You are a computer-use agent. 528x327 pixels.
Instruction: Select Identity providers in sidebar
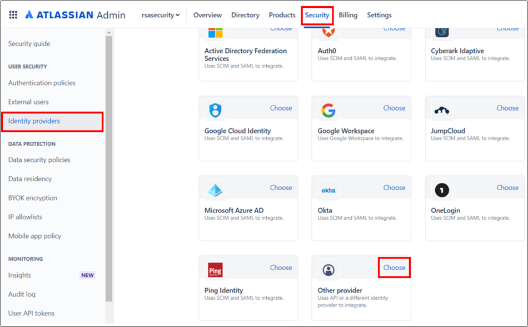pyautogui.click(x=34, y=121)
